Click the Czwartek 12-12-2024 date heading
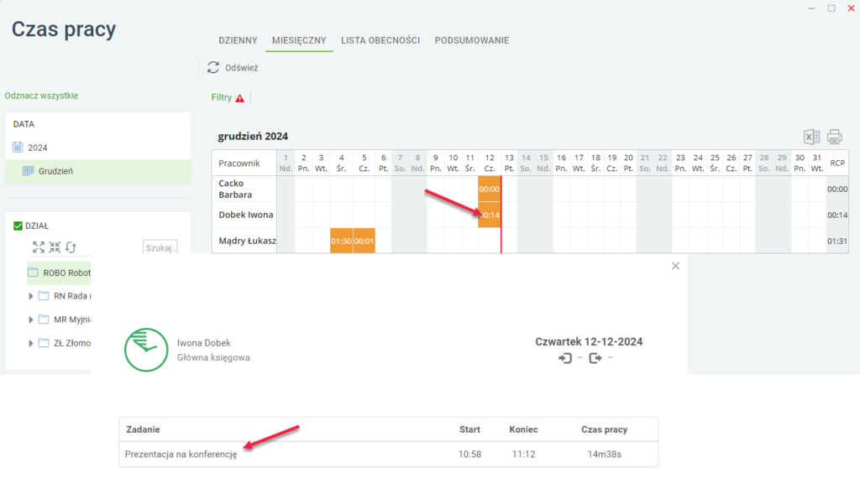 coord(589,341)
